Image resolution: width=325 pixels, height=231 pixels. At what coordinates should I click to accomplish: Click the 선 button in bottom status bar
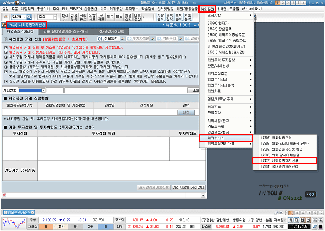pyautogui.click(x=308, y=220)
